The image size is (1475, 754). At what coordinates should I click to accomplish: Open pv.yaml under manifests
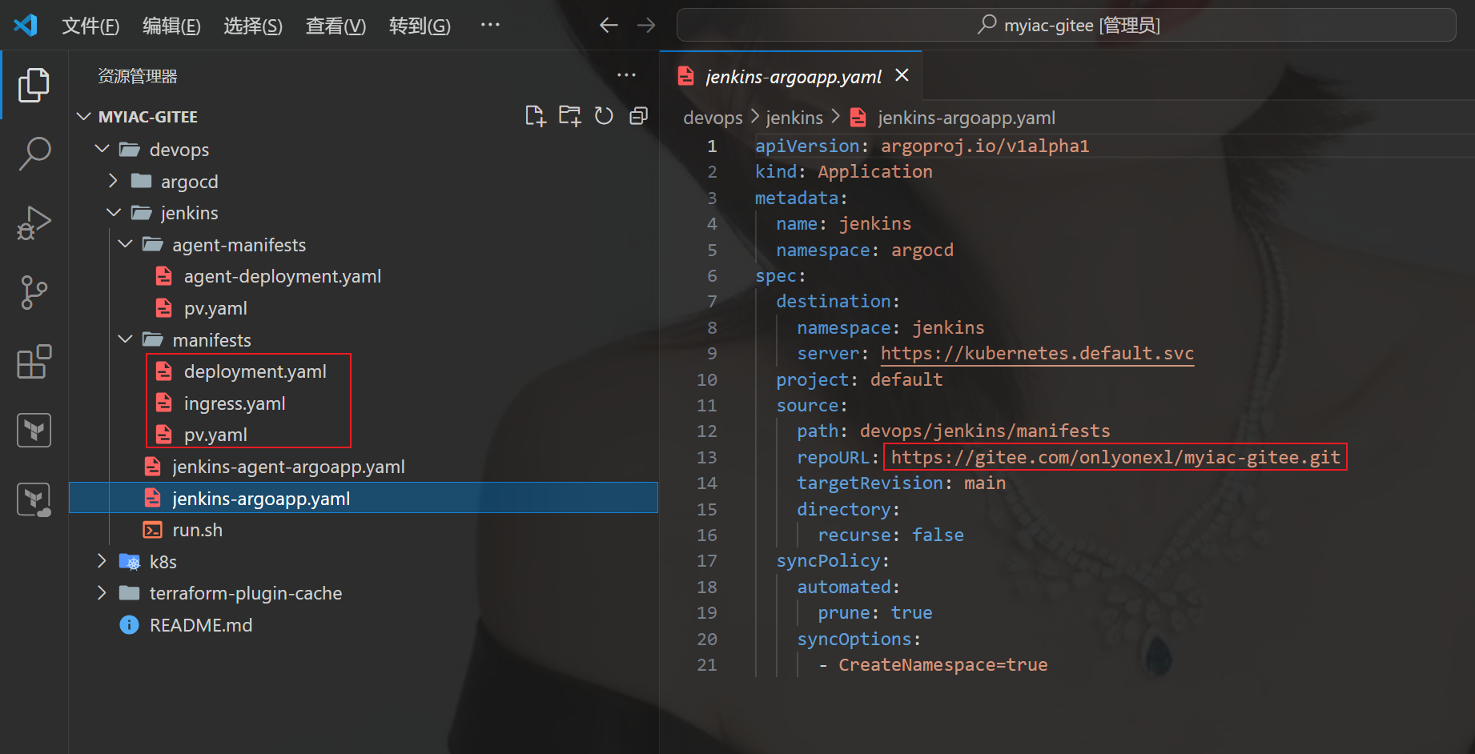pyautogui.click(x=215, y=435)
